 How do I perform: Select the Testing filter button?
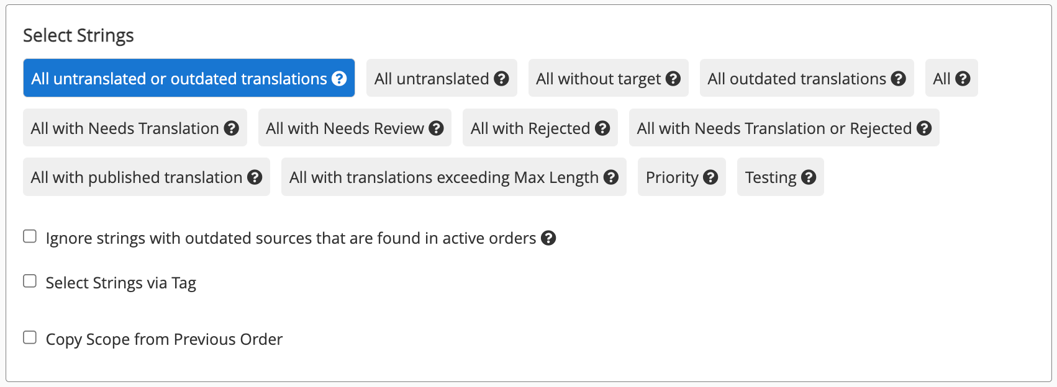780,177
